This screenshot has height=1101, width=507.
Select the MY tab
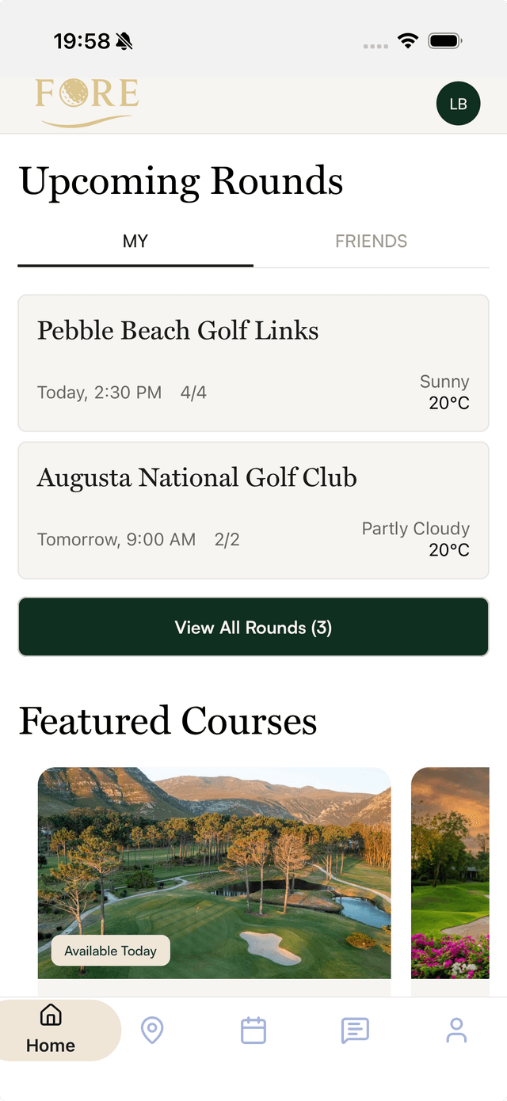135,241
